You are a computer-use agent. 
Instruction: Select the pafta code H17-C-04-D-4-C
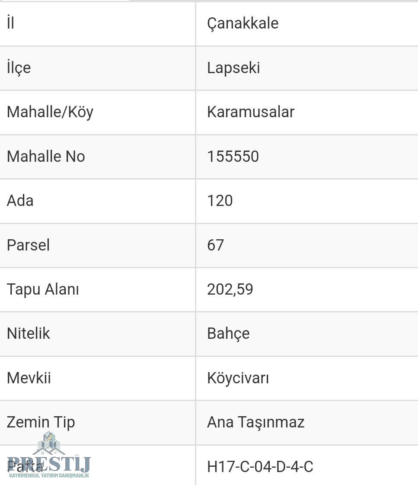point(260,467)
